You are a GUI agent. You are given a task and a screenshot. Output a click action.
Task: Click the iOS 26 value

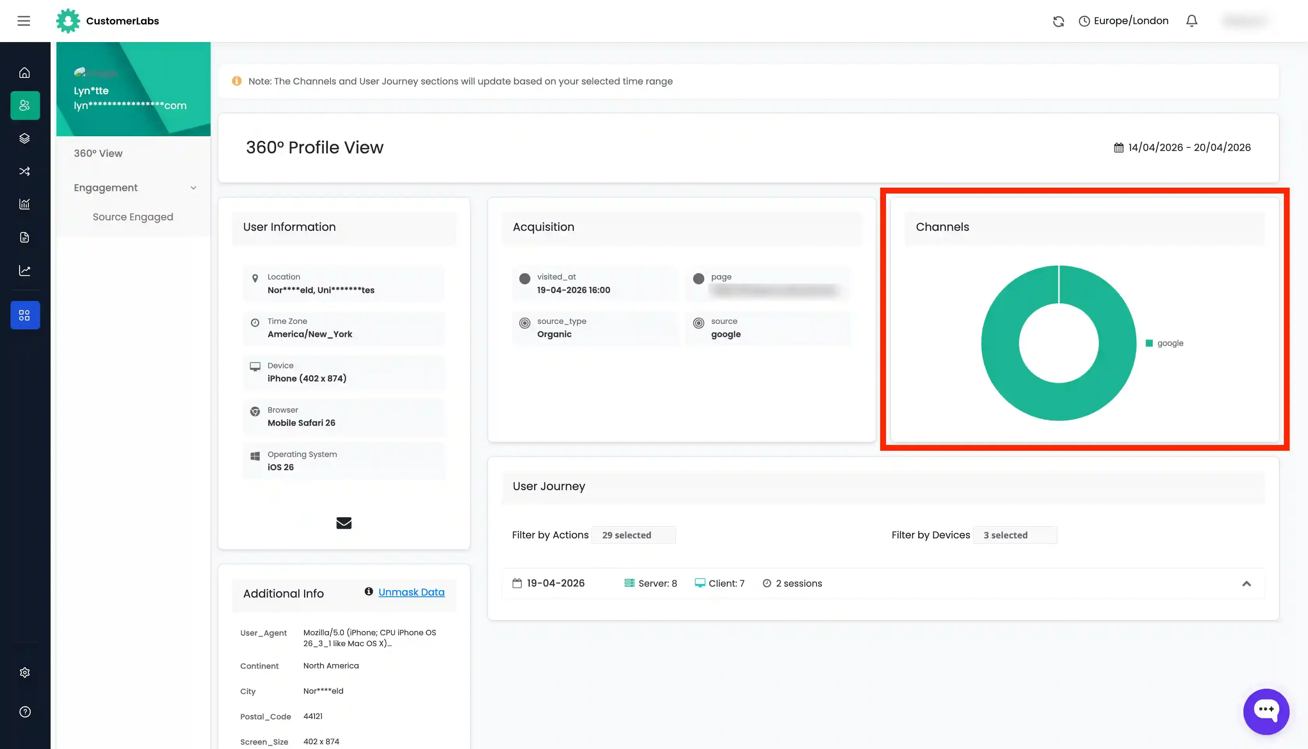[x=280, y=467]
